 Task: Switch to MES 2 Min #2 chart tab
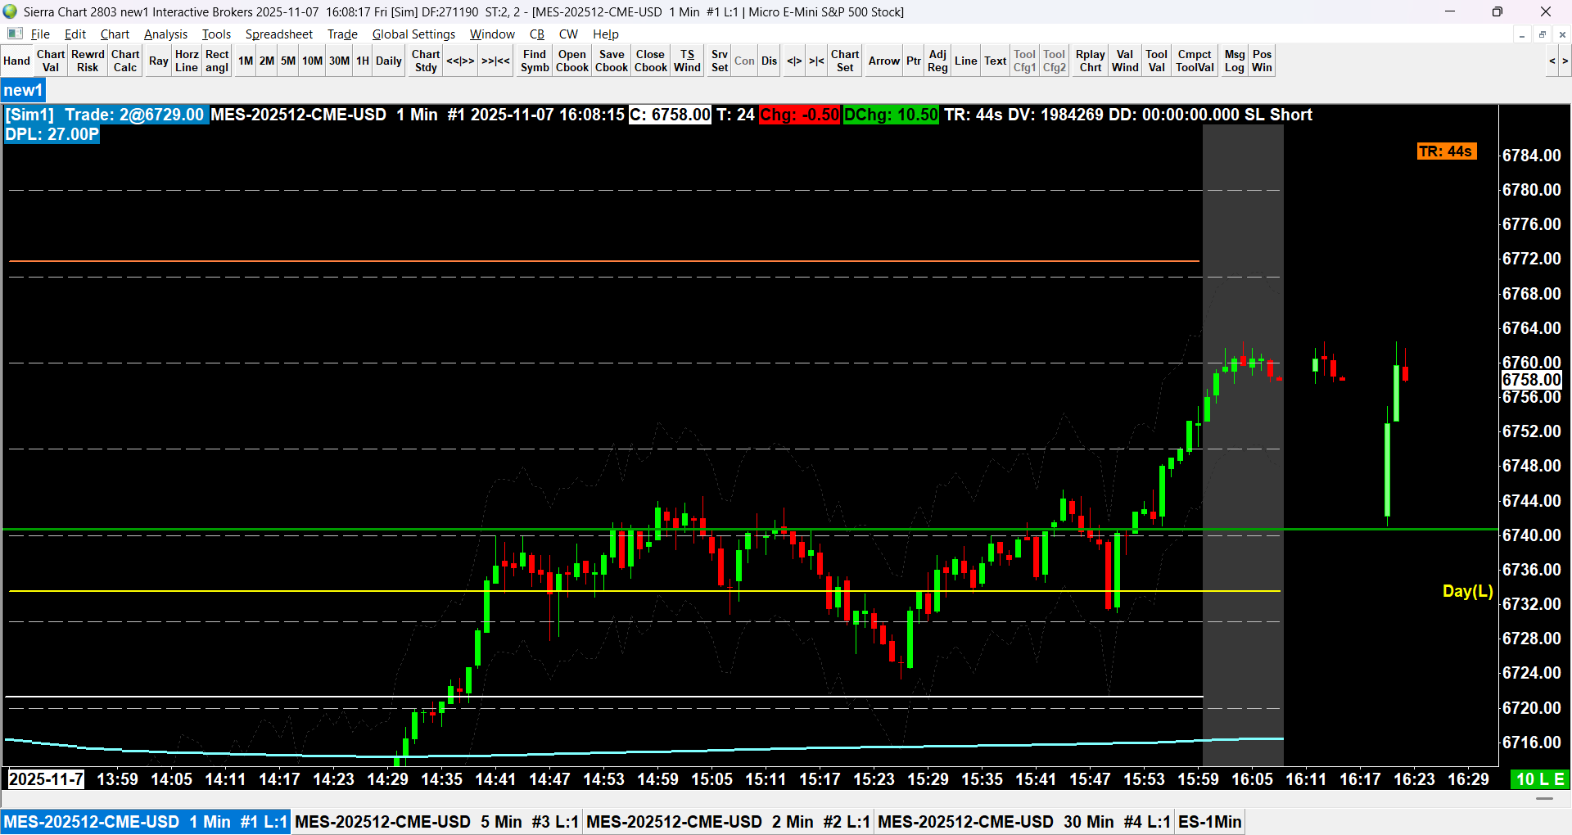pyautogui.click(x=728, y=821)
